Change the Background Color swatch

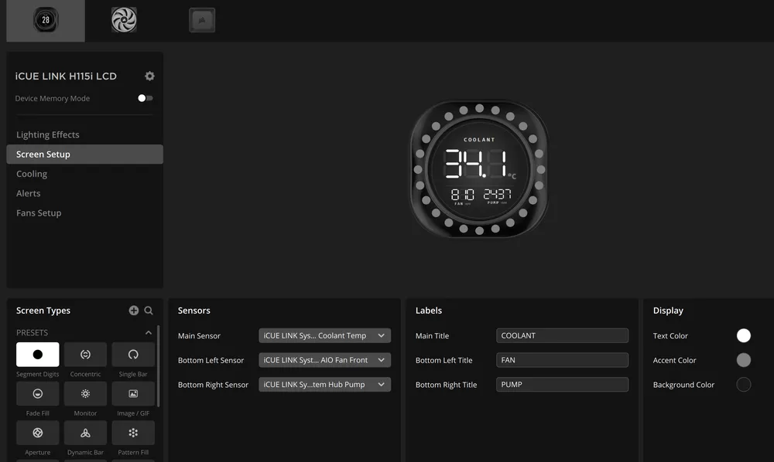(x=743, y=384)
